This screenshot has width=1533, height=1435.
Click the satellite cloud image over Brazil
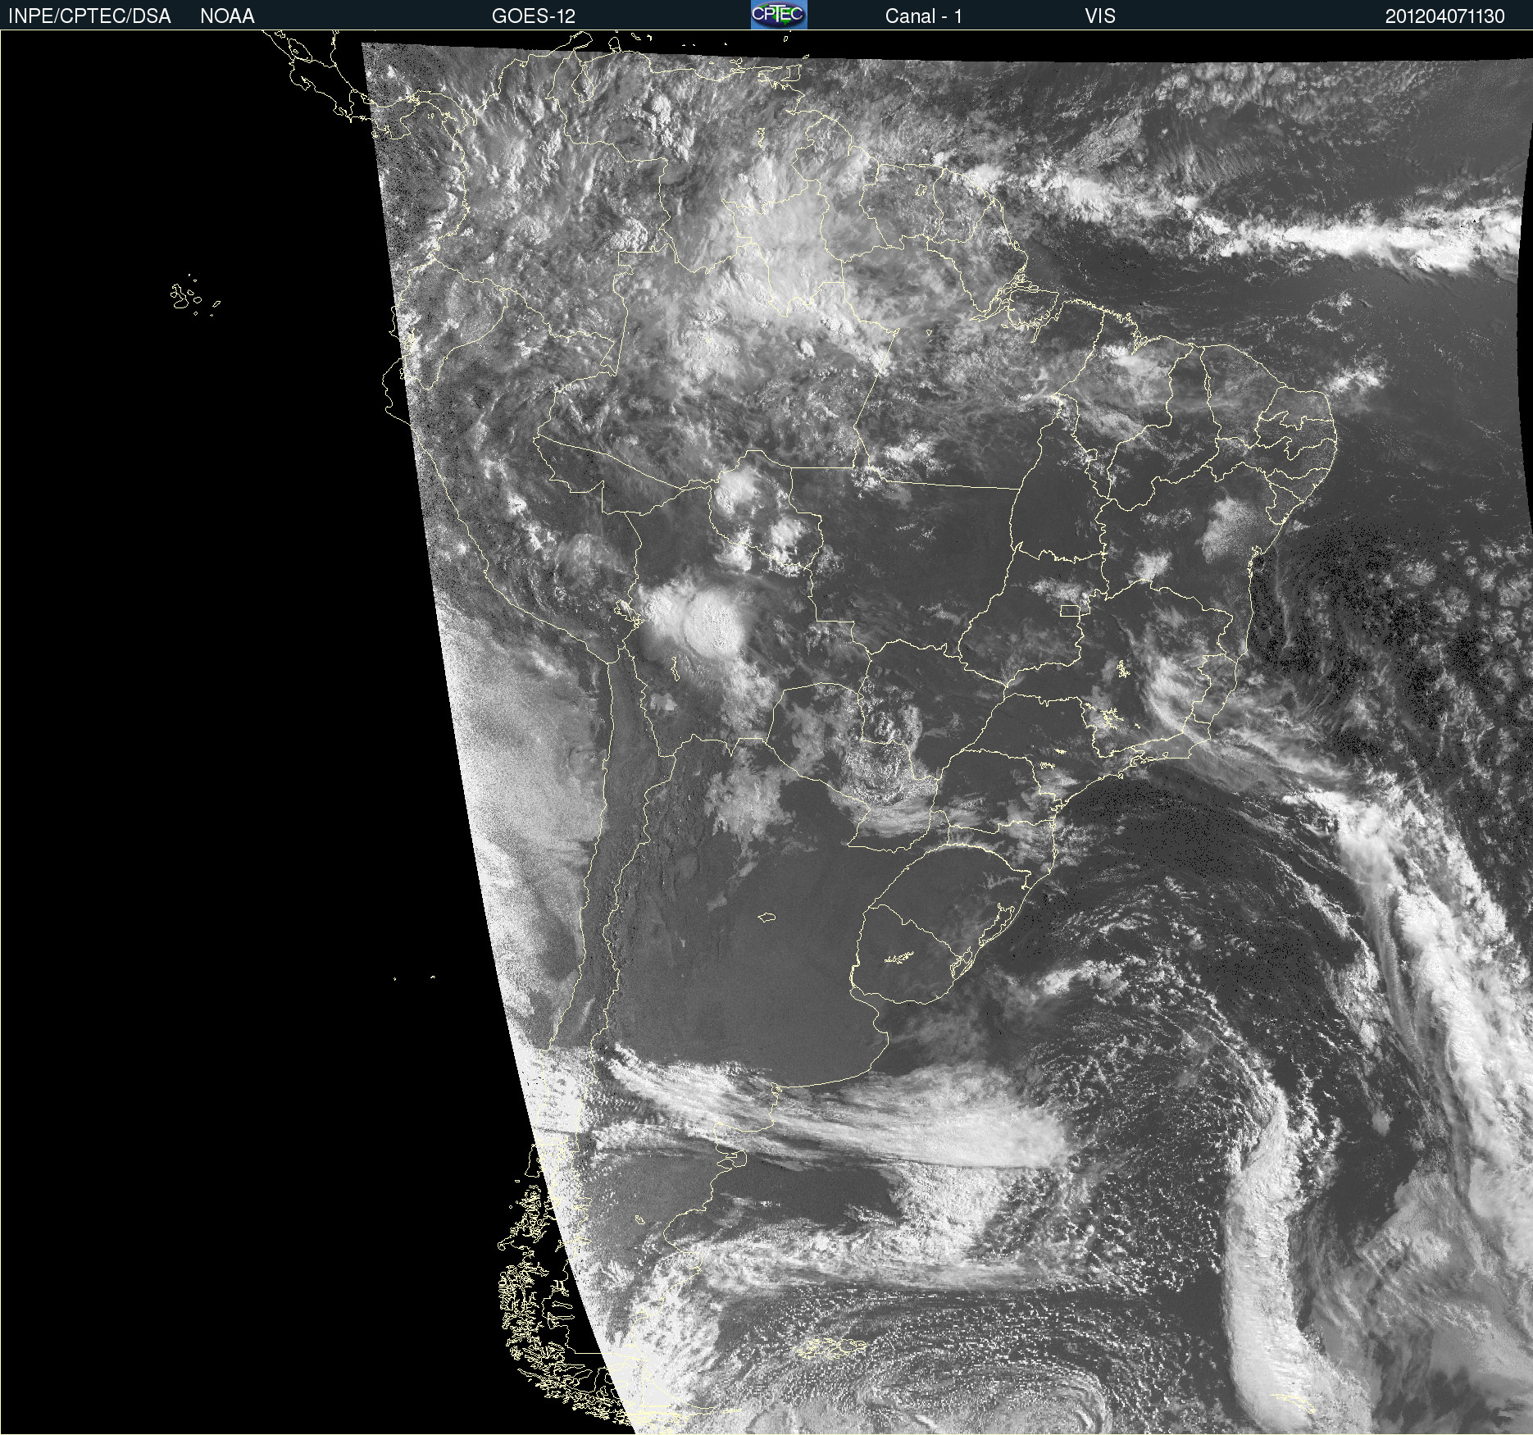766,732
